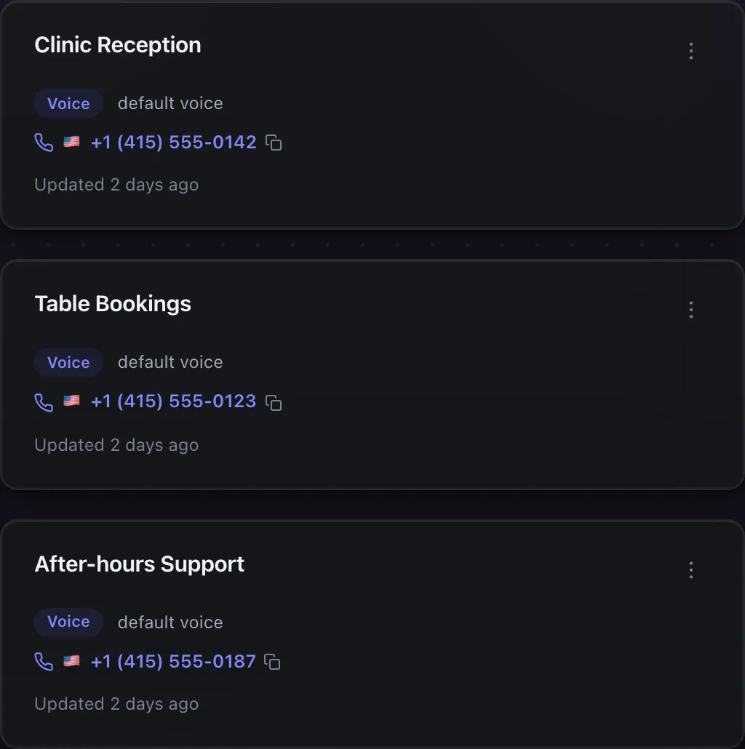The image size is (745, 749).
Task: Click the Voice badge in After-hours Support
Action: [x=68, y=622]
